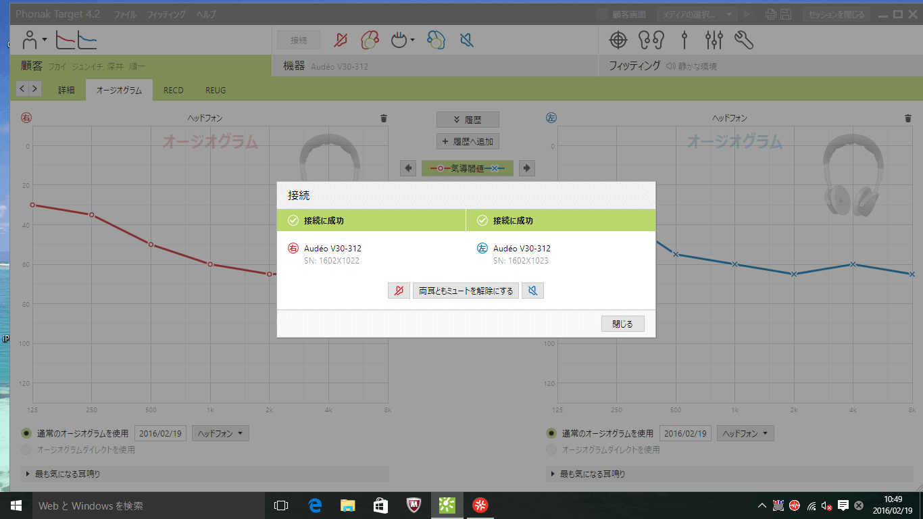Image resolution: width=923 pixels, height=519 pixels.
Task: Open the accessory plug icon dropdown
Action: 403,41
